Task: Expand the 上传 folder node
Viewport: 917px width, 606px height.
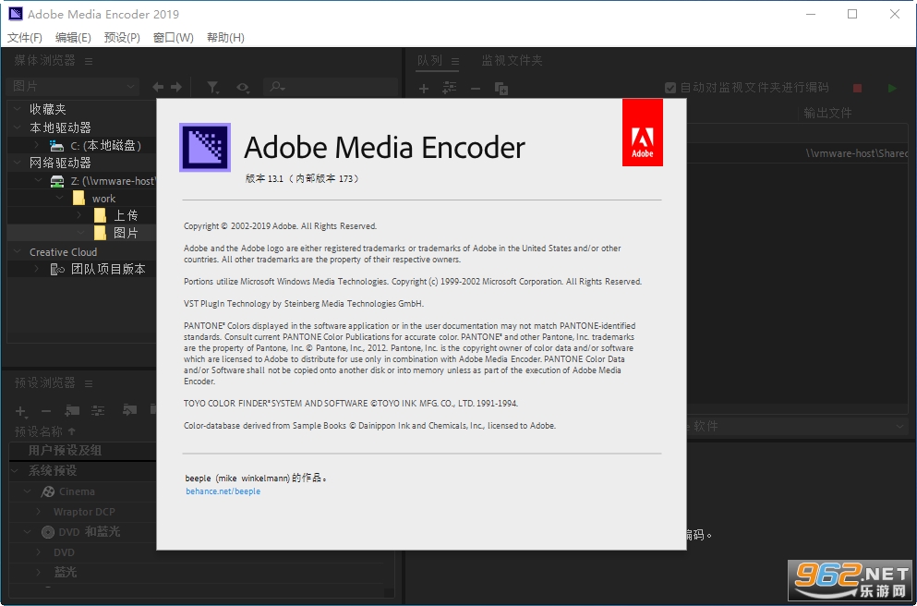Action: [79, 215]
